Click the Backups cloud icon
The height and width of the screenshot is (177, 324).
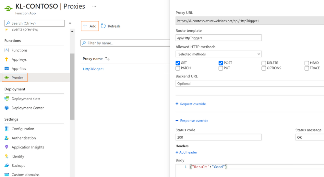tap(6, 165)
